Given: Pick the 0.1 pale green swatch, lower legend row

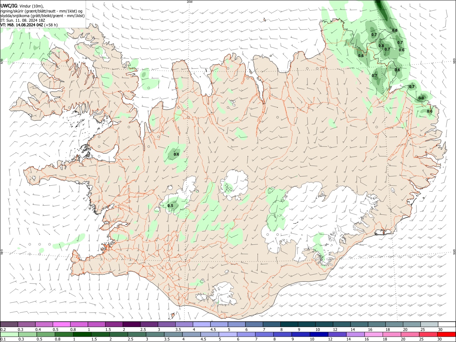Looking at the screenshot, I should click(10, 335).
